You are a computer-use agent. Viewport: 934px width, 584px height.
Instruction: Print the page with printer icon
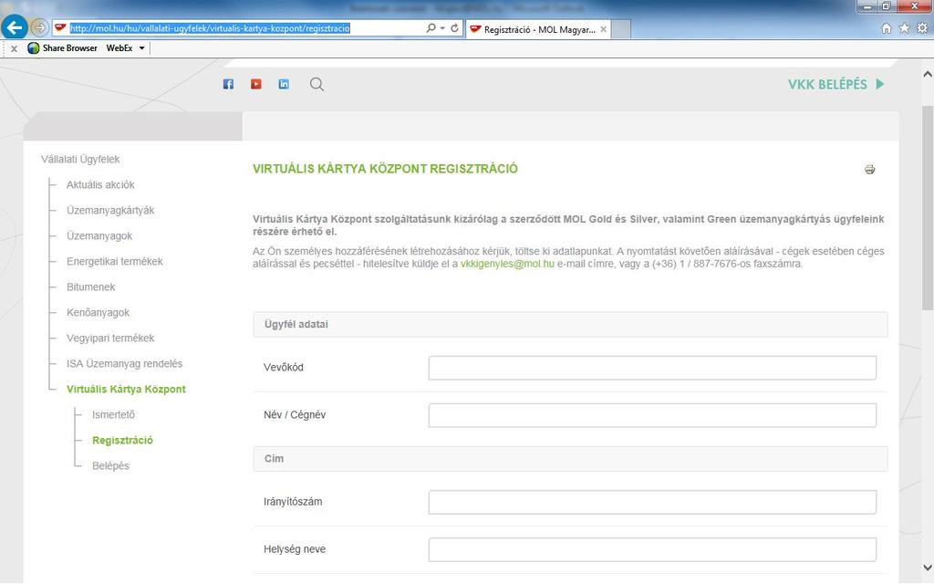tap(869, 169)
